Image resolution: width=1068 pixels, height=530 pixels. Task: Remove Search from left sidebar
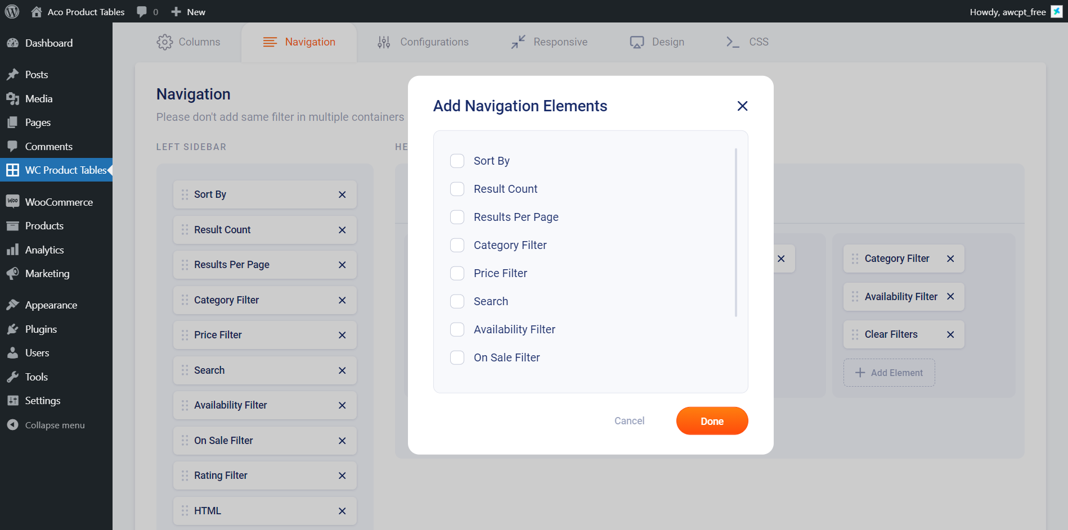click(x=342, y=370)
